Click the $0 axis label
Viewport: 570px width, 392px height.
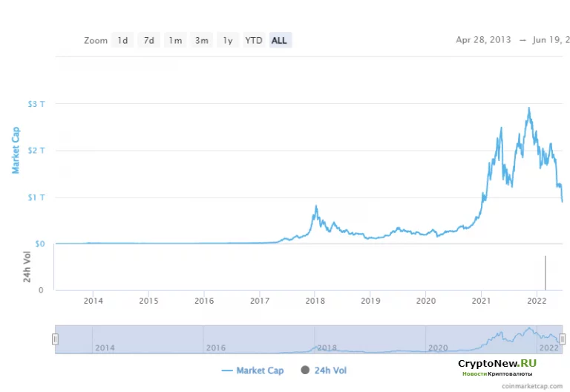point(40,244)
